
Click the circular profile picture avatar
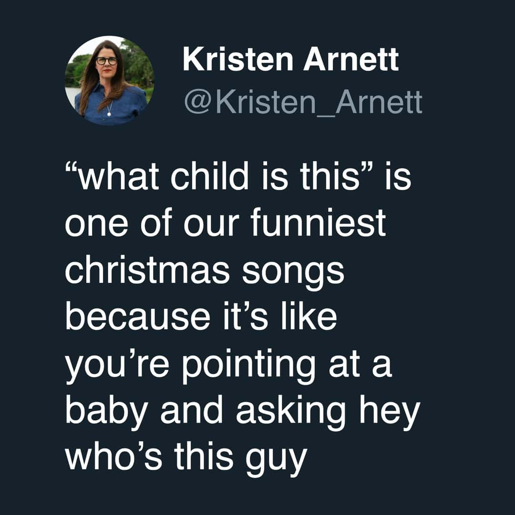[x=109, y=81]
